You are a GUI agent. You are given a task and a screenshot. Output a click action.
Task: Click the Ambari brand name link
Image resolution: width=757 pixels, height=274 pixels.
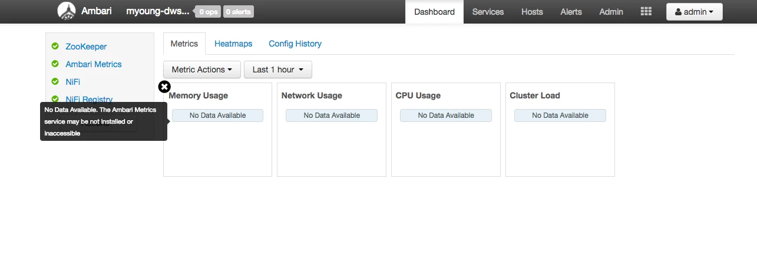[x=97, y=11]
